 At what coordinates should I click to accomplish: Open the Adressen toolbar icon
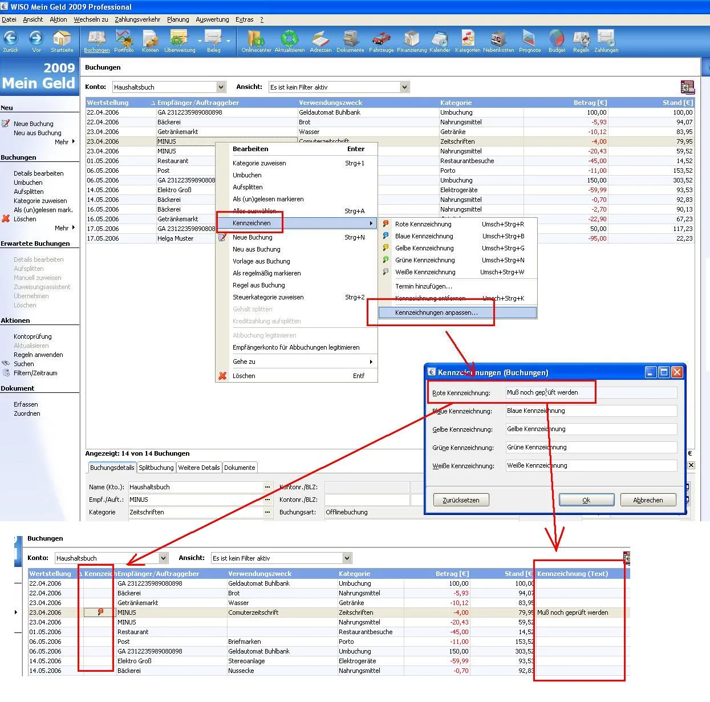320,40
